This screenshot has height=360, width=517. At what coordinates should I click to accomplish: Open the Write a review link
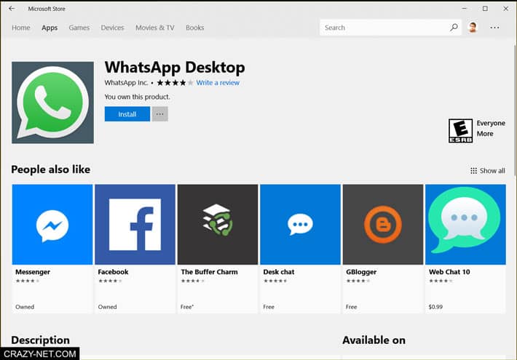coord(218,83)
